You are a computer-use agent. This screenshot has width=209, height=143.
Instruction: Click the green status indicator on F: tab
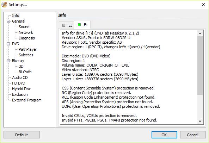click(79, 25)
